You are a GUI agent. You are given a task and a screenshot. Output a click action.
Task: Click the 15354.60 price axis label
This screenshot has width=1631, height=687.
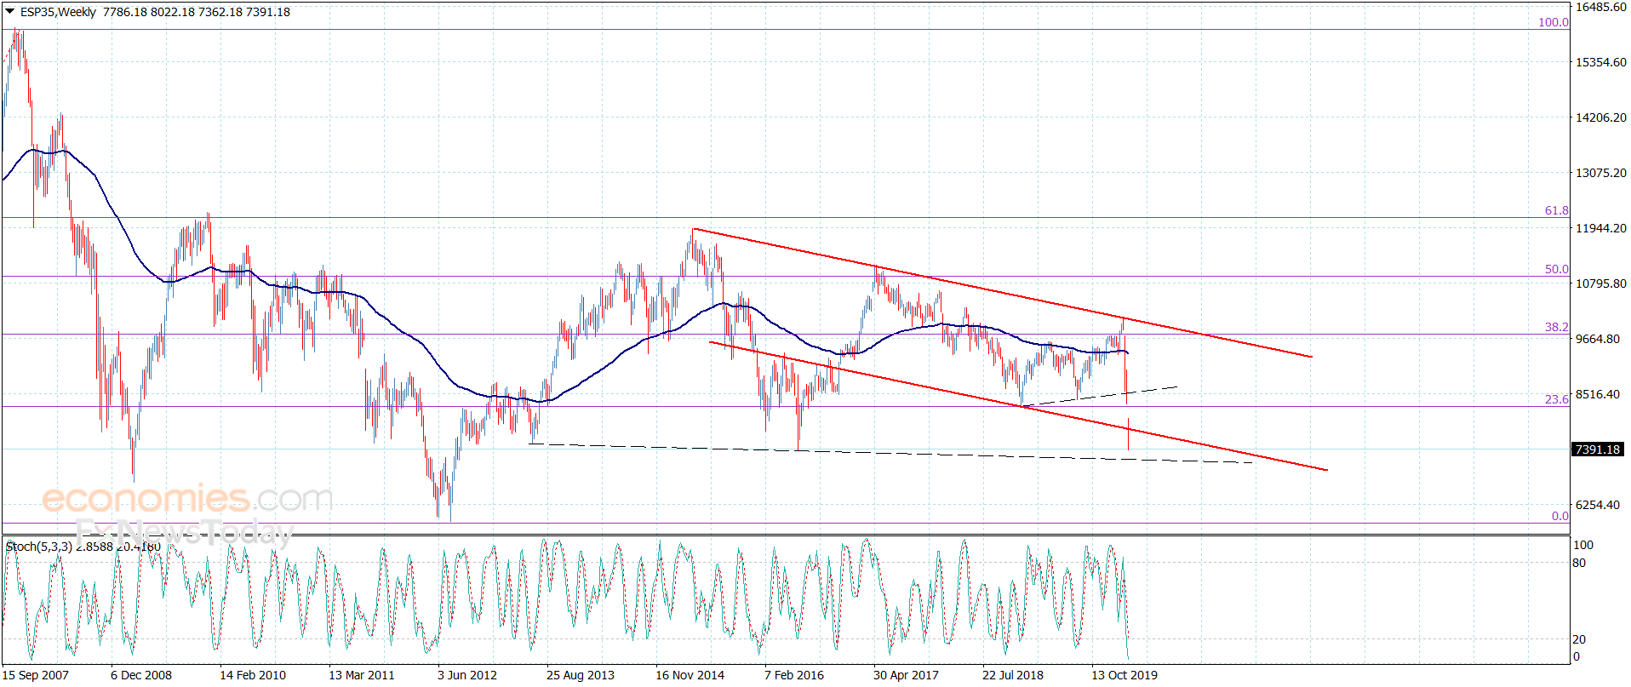pyautogui.click(x=1601, y=62)
